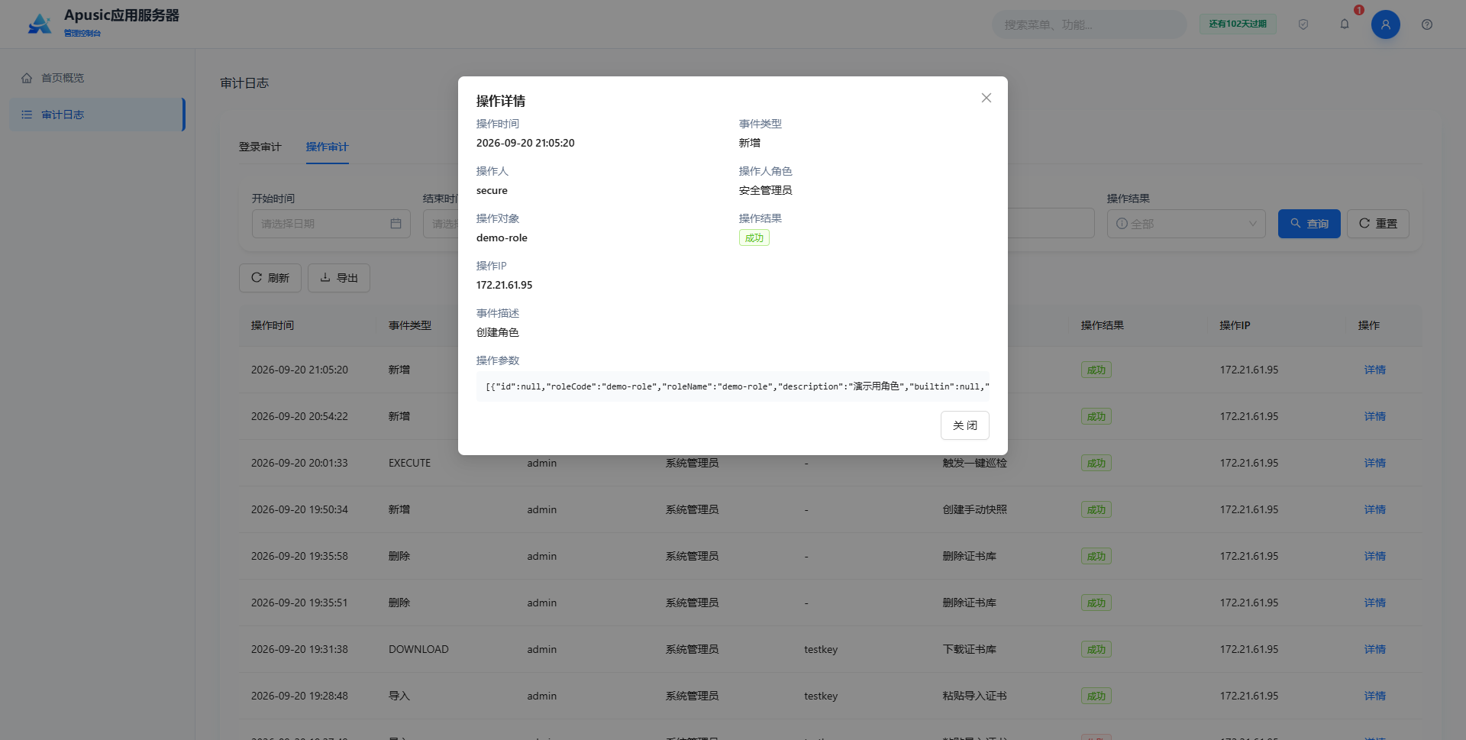Click the 刷新 refresh button
The image size is (1466, 740).
click(x=270, y=278)
